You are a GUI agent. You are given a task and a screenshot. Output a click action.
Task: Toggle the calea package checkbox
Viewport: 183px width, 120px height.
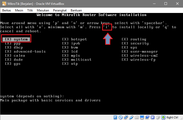click(x=8, y=56)
